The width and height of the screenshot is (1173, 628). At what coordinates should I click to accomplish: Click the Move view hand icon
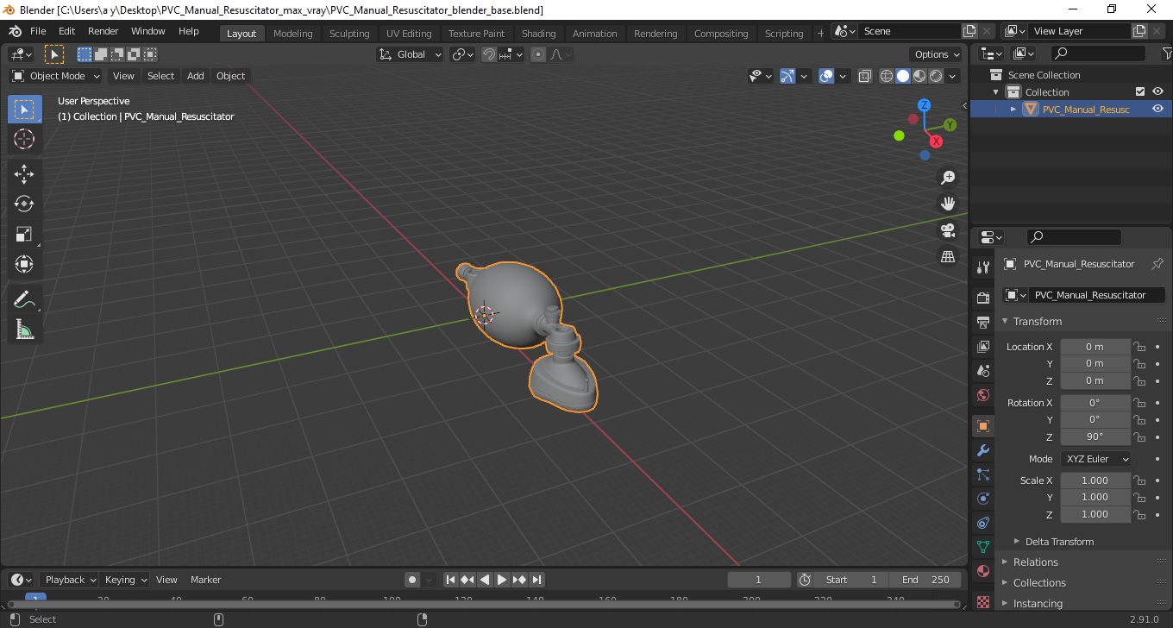948,204
